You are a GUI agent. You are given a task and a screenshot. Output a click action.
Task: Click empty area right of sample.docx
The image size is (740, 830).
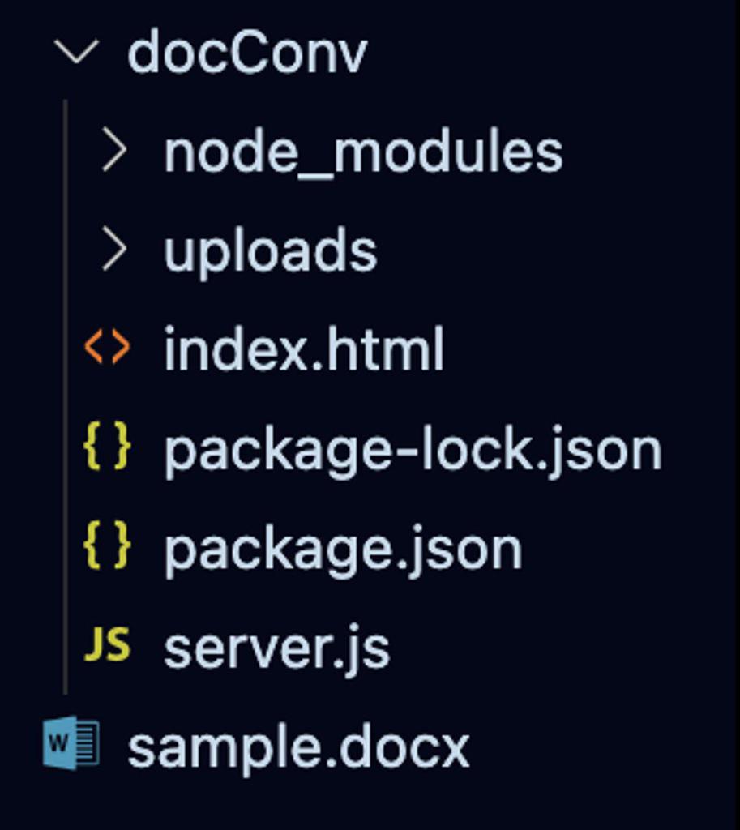pos(608,746)
